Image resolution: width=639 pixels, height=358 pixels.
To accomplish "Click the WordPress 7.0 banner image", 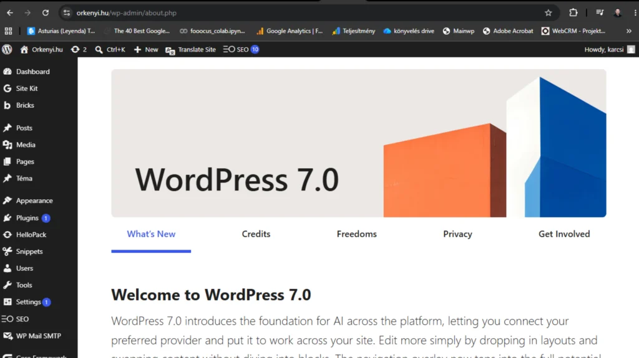I will [x=359, y=143].
